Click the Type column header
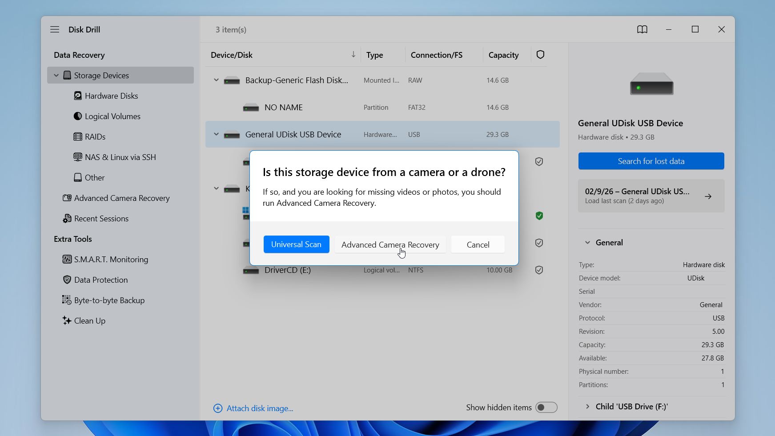Viewport: 775px width, 436px height. [x=374, y=55]
